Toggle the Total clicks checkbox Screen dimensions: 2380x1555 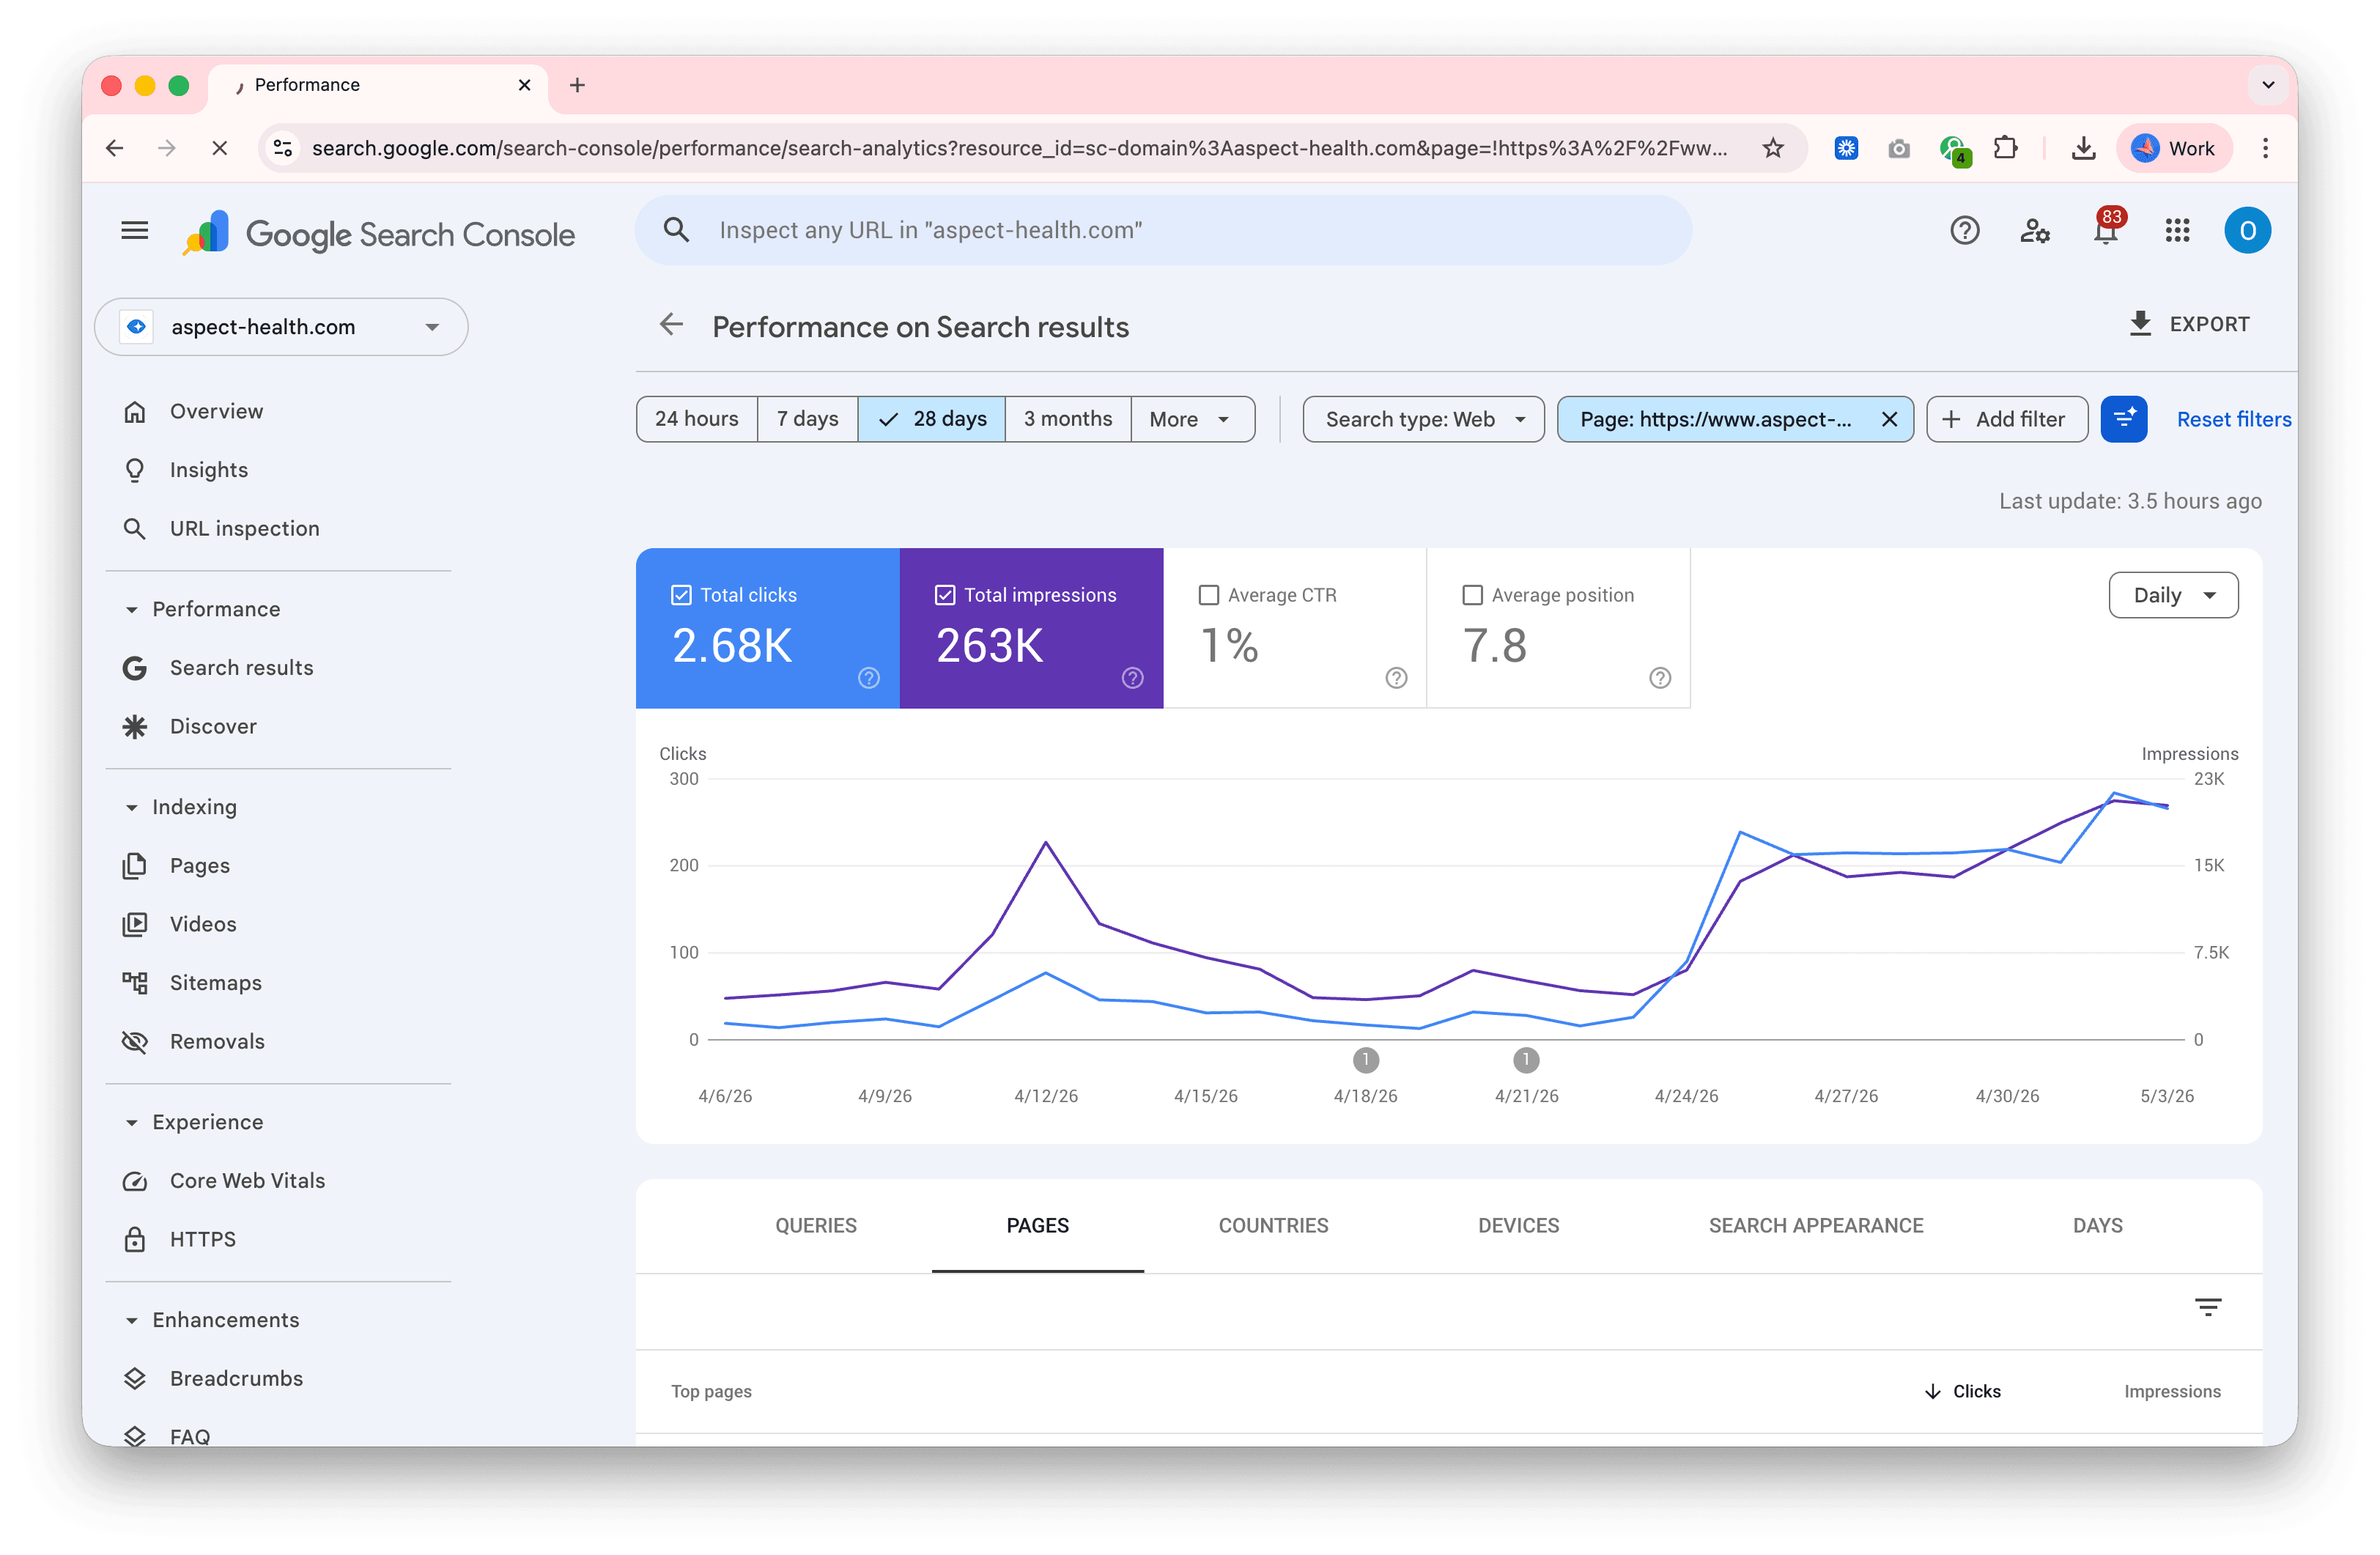[681, 595]
